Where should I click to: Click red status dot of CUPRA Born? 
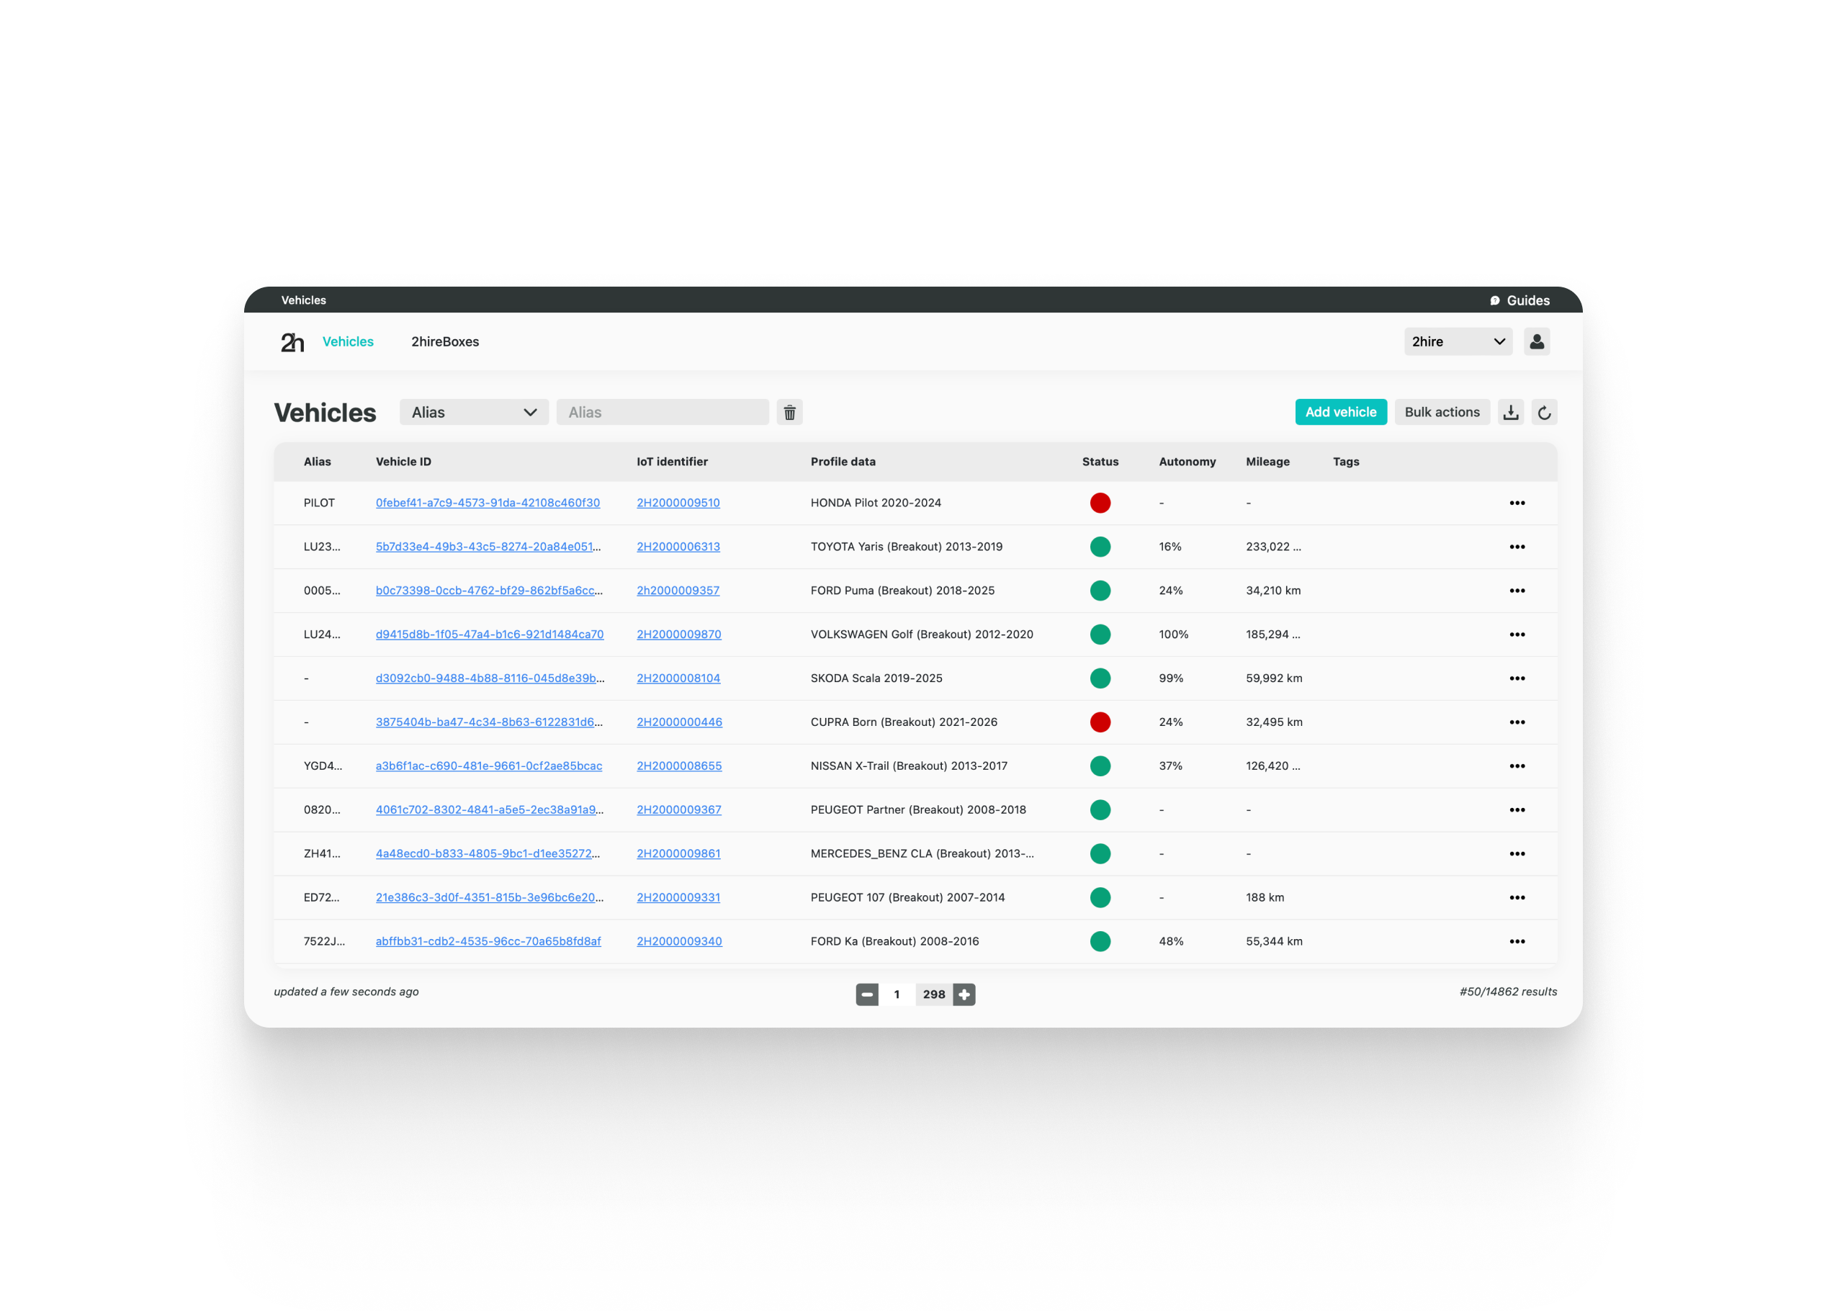1100,722
